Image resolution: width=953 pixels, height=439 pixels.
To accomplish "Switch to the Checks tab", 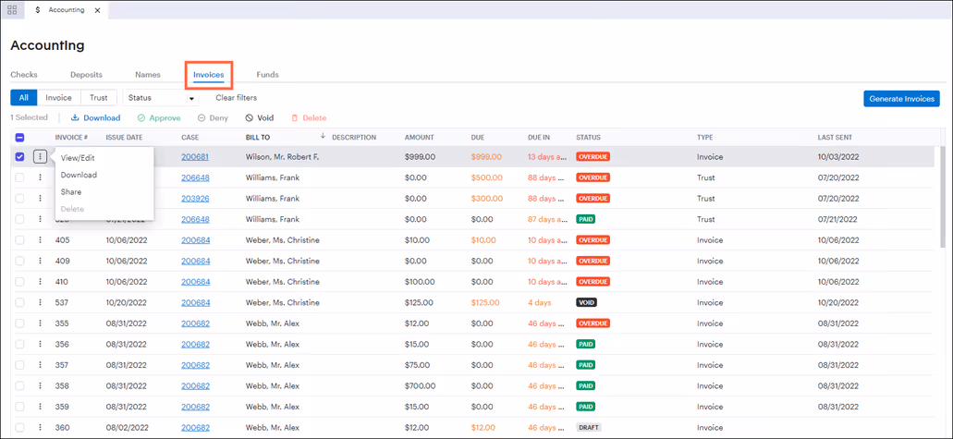I will pyautogui.click(x=24, y=75).
